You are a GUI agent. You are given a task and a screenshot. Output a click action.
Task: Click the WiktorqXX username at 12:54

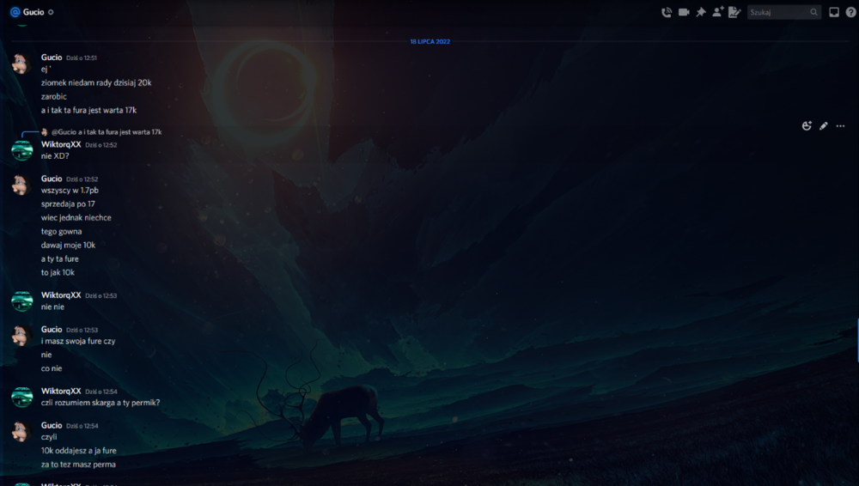tap(61, 391)
